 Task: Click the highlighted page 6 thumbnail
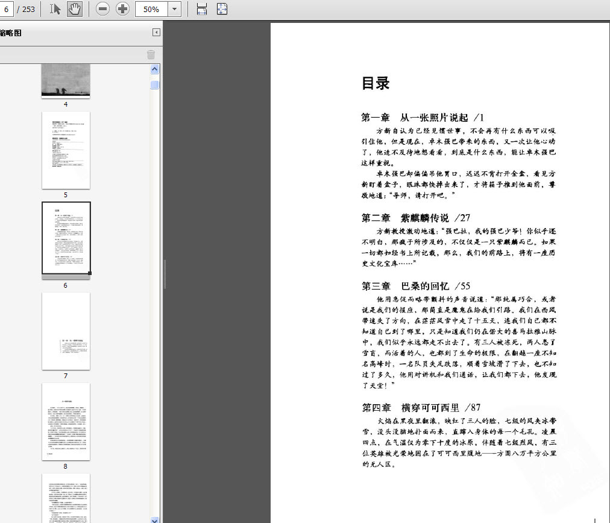66,238
